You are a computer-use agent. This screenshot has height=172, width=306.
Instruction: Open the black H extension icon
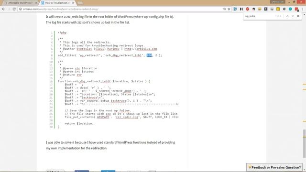pos(241,9)
